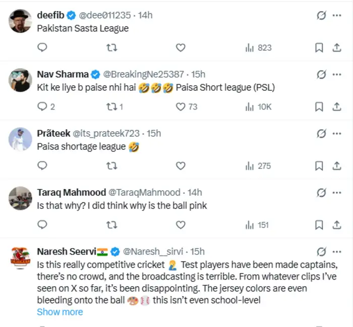The width and height of the screenshot is (353, 327).
Task: Open Naresh Seervi's profile picture
Action: 20,257
